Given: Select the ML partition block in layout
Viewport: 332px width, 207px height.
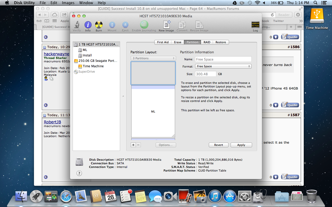Looking at the screenshot, I should coord(153,112).
